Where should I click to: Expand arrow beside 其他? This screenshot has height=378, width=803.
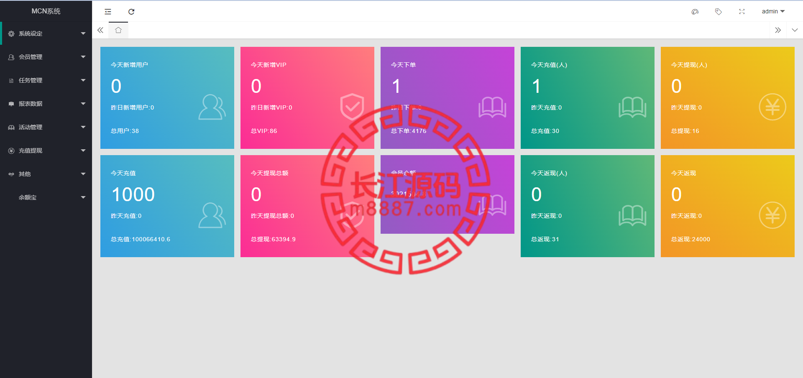point(83,174)
